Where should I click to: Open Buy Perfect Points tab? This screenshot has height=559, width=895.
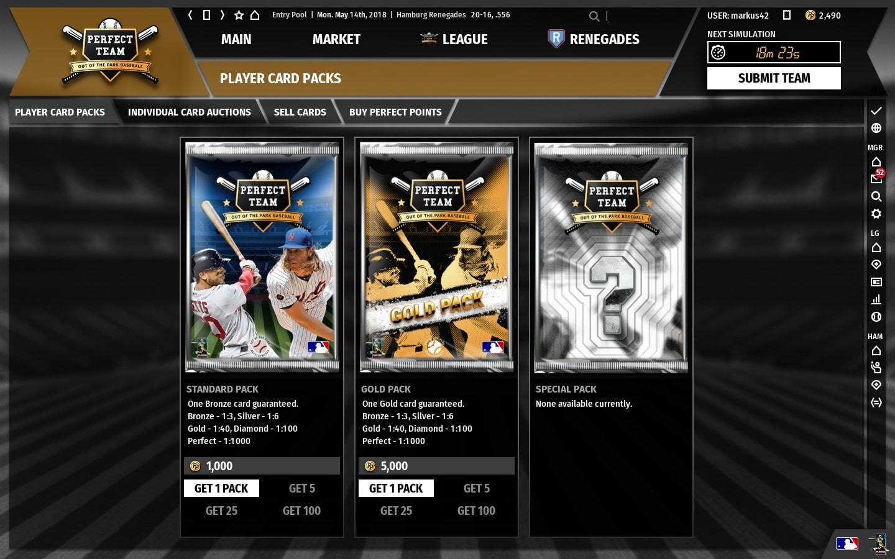coord(395,112)
